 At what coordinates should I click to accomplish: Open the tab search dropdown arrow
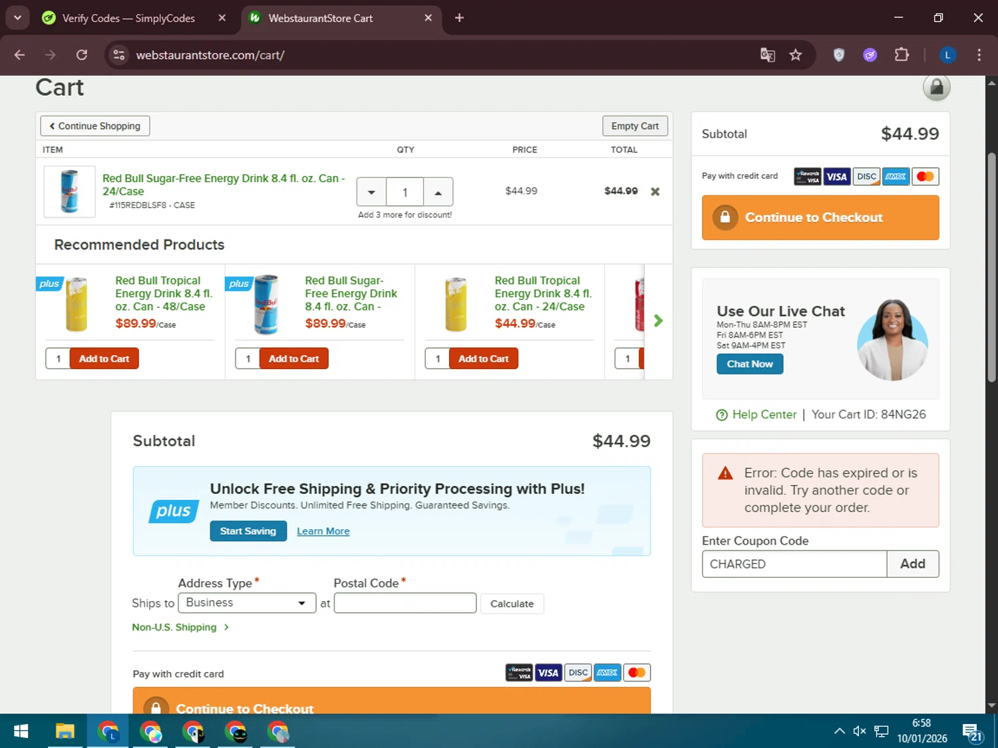click(x=17, y=18)
